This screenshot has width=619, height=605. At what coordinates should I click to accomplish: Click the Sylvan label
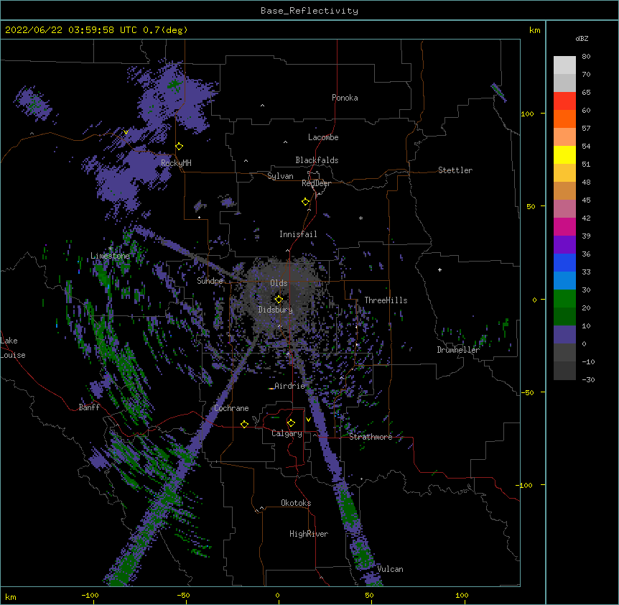pos(280,176)
